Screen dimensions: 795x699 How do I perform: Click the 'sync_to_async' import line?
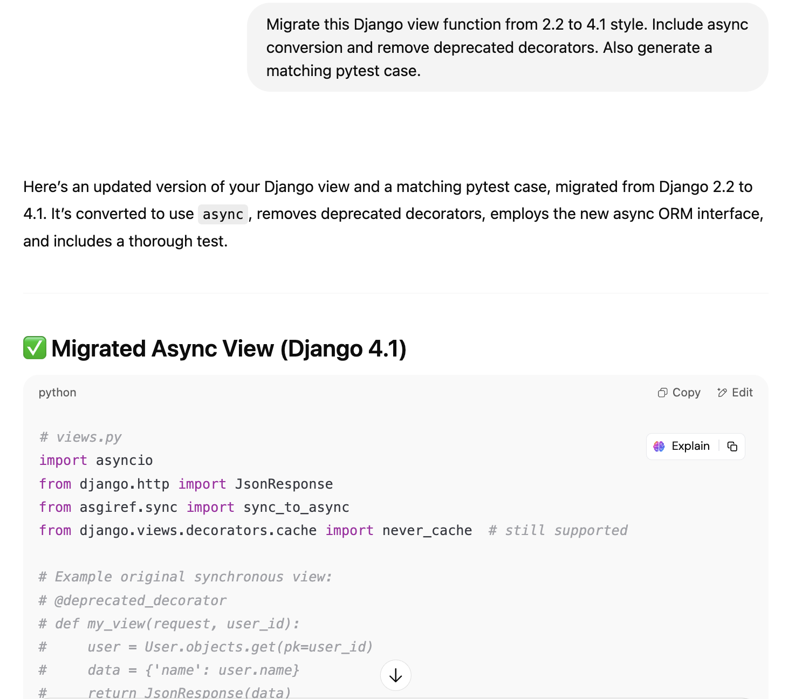click(x=194, y=507)
